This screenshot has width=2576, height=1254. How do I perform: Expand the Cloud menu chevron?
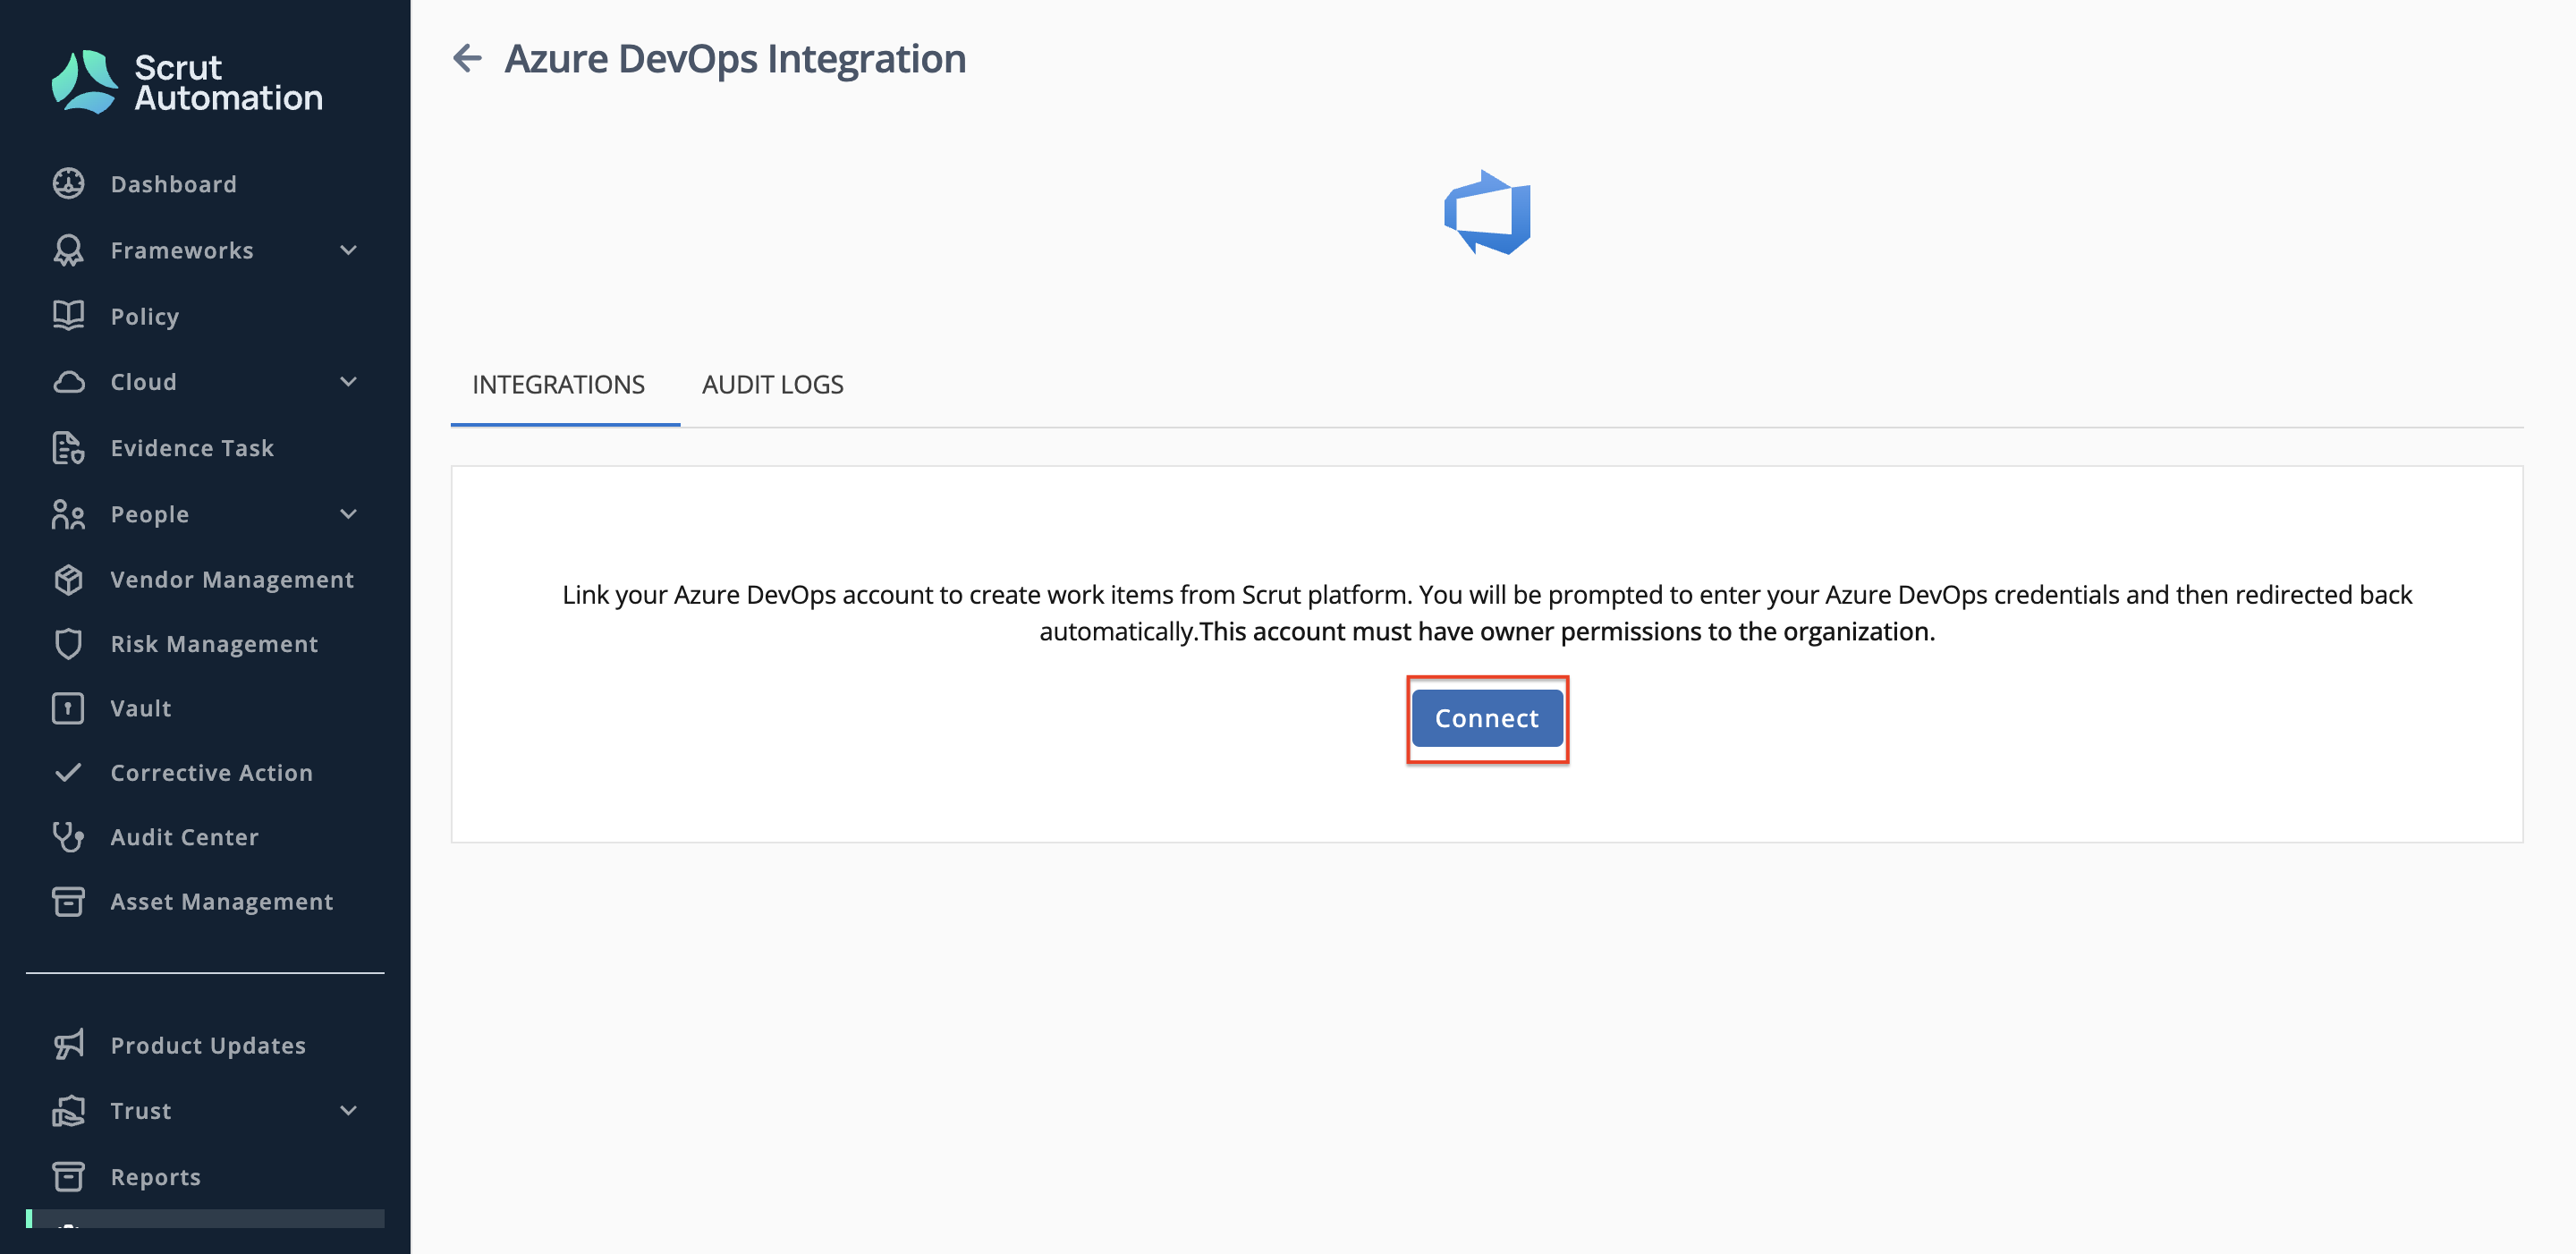pyautogui.click(x=348, y=382)
